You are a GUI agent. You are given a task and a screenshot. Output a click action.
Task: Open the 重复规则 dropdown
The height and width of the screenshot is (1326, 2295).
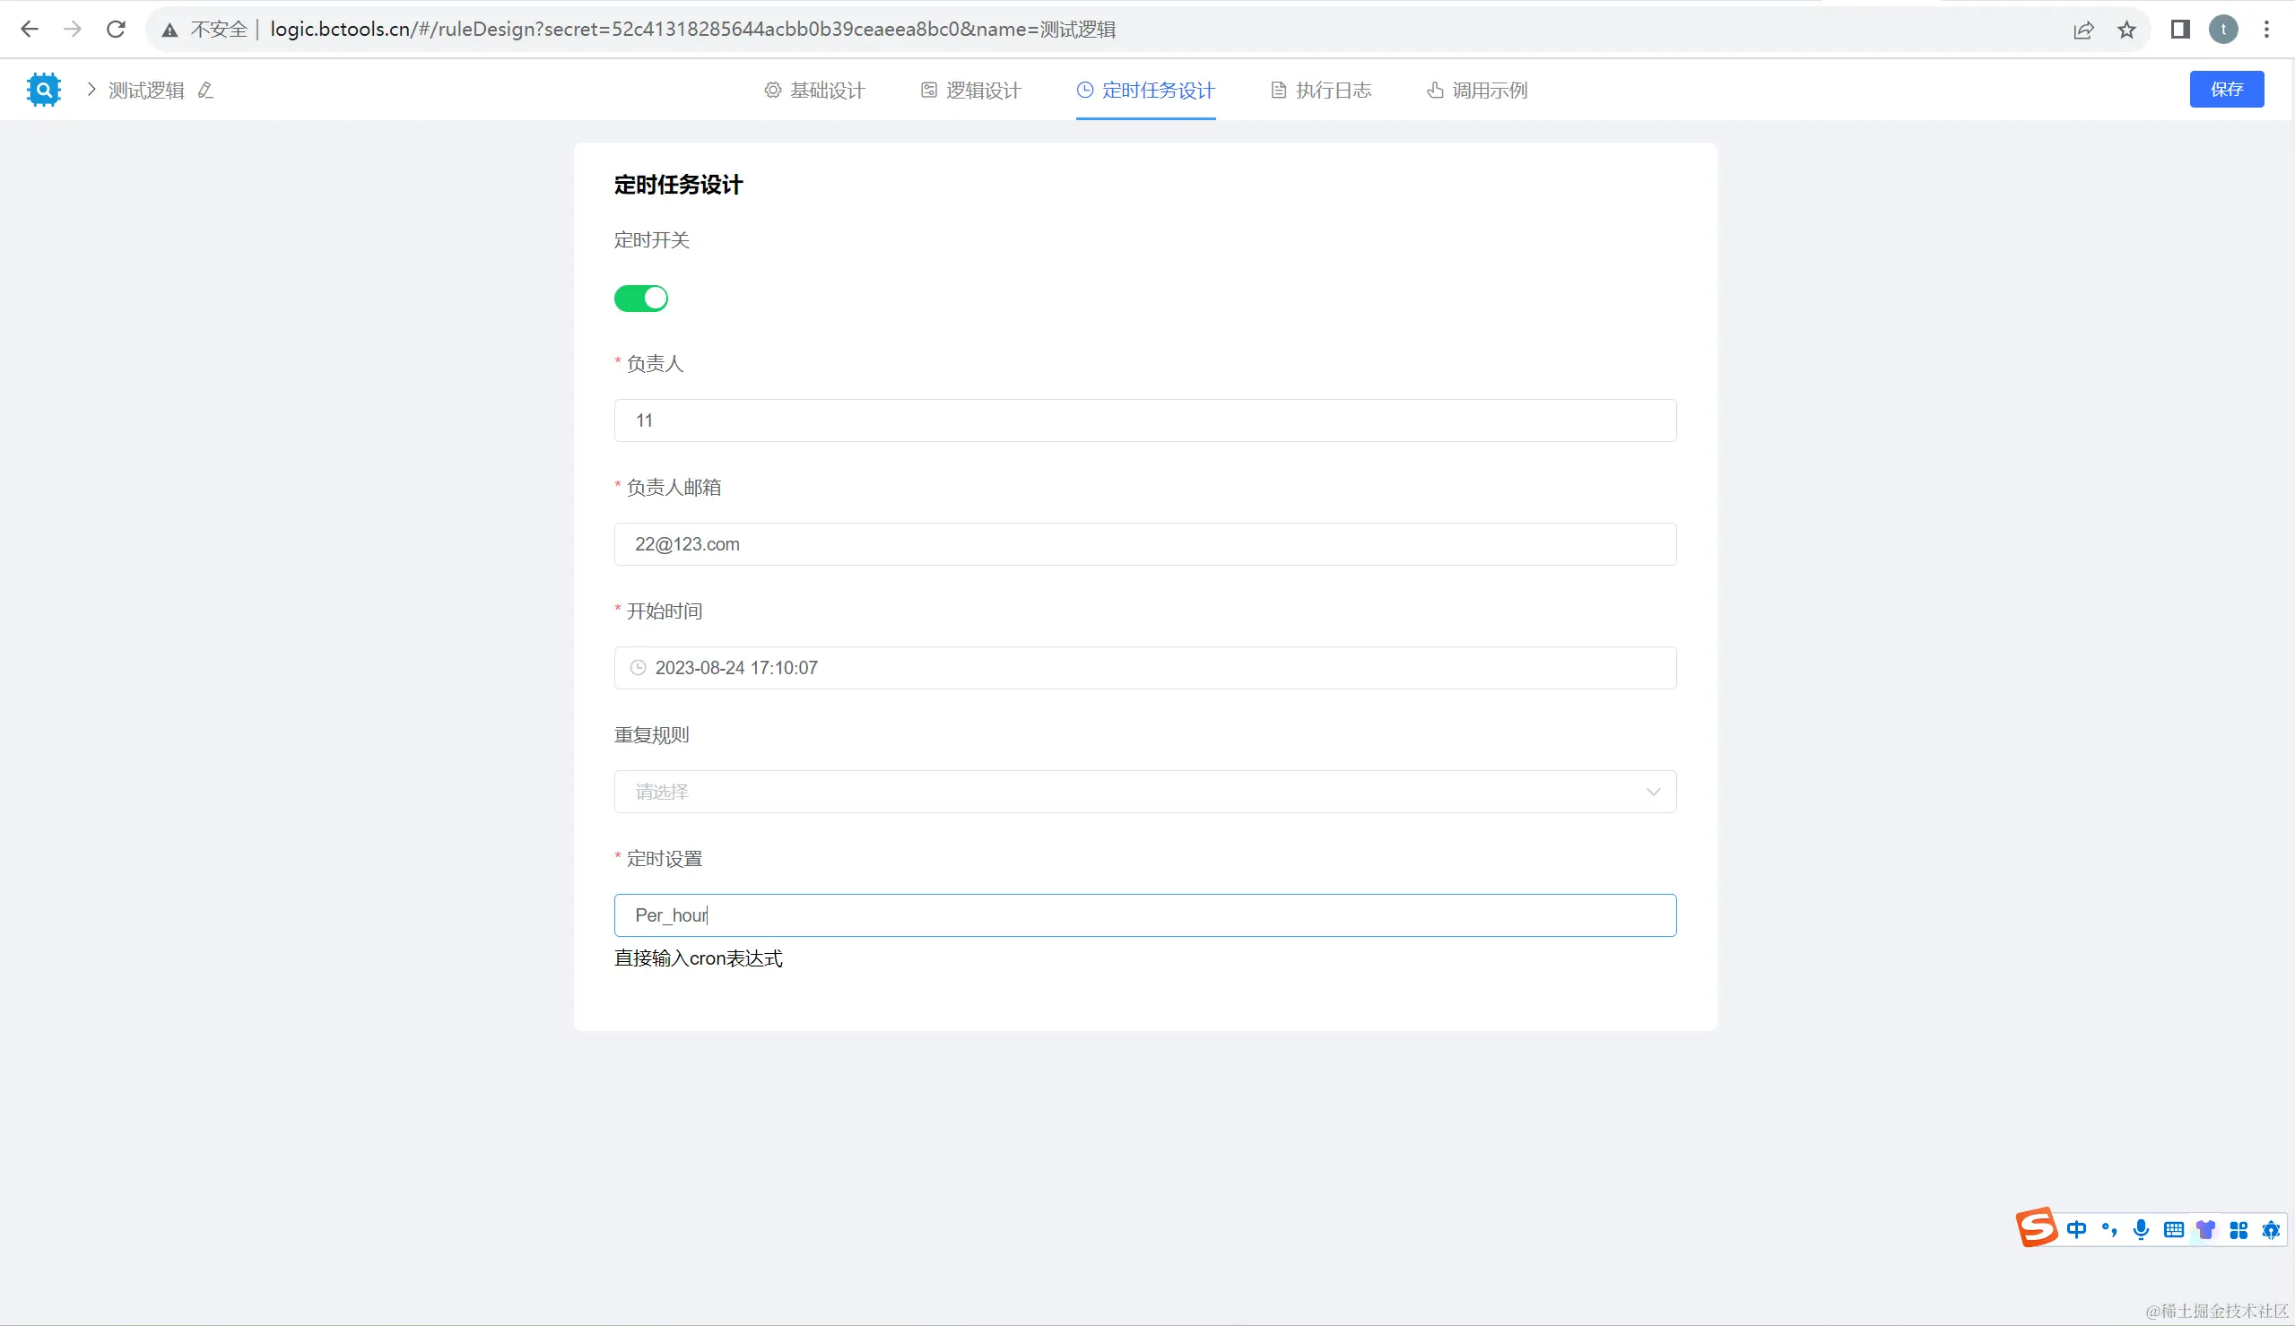pos(1144,792)
